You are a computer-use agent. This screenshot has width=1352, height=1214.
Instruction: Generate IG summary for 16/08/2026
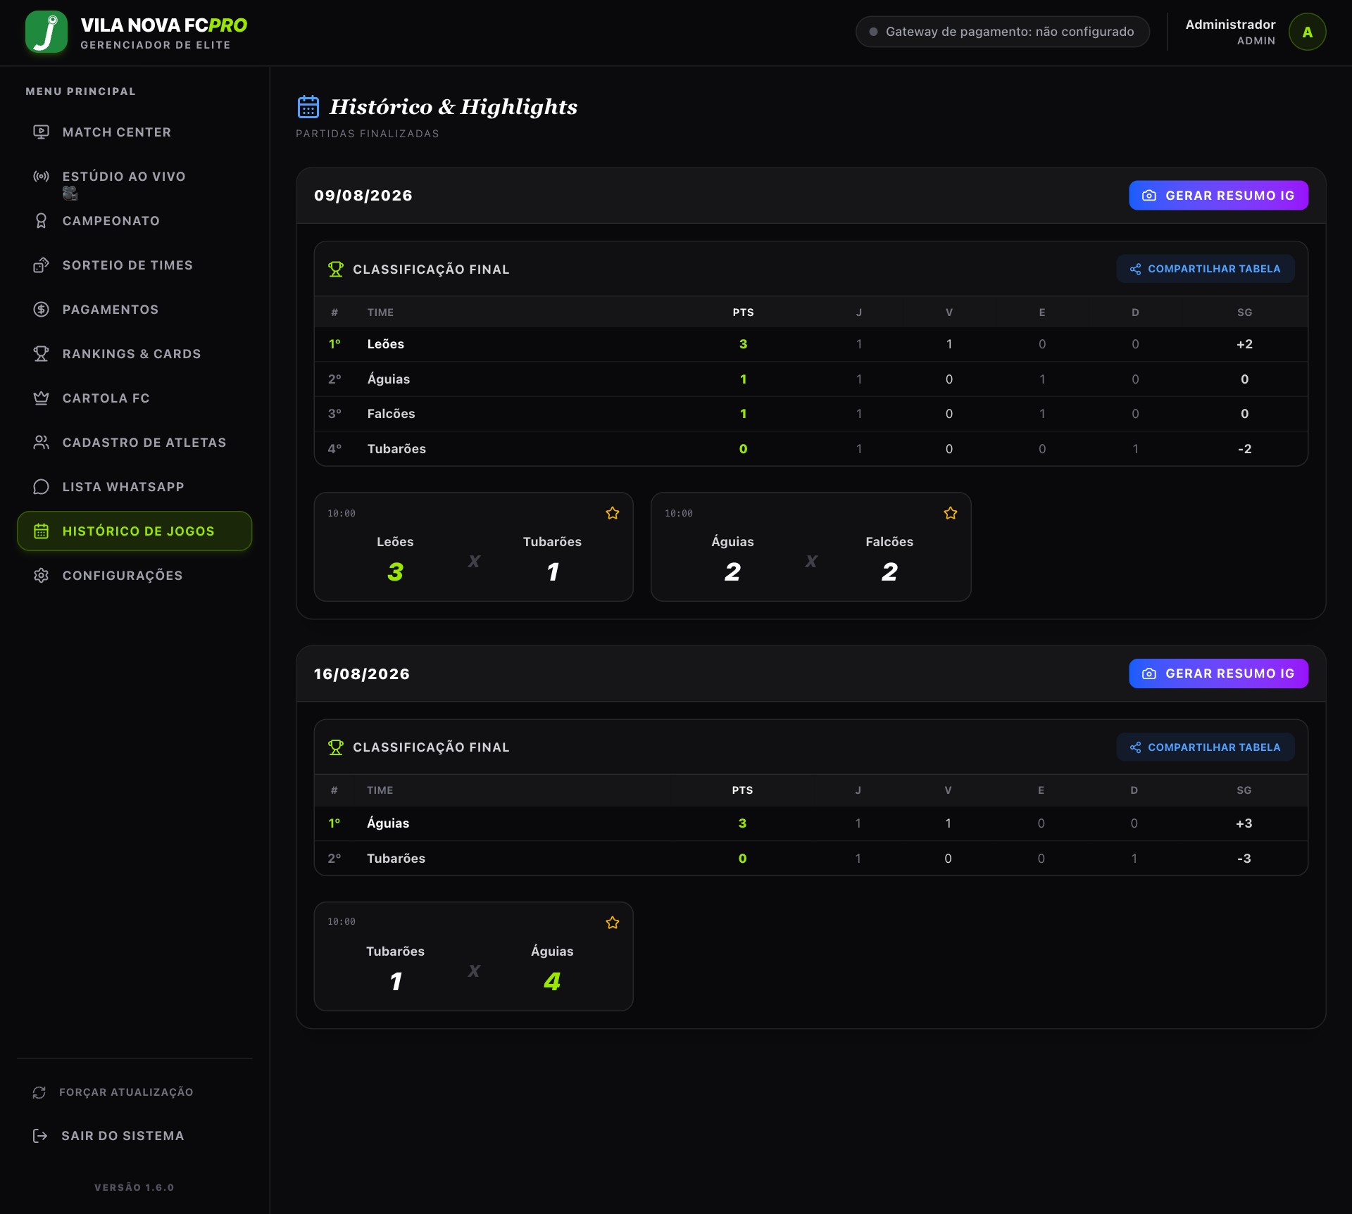1218,674
